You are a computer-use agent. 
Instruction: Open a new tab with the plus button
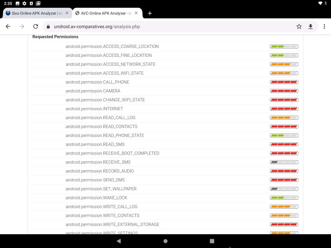pyautogui.click(x=149, y=13)
